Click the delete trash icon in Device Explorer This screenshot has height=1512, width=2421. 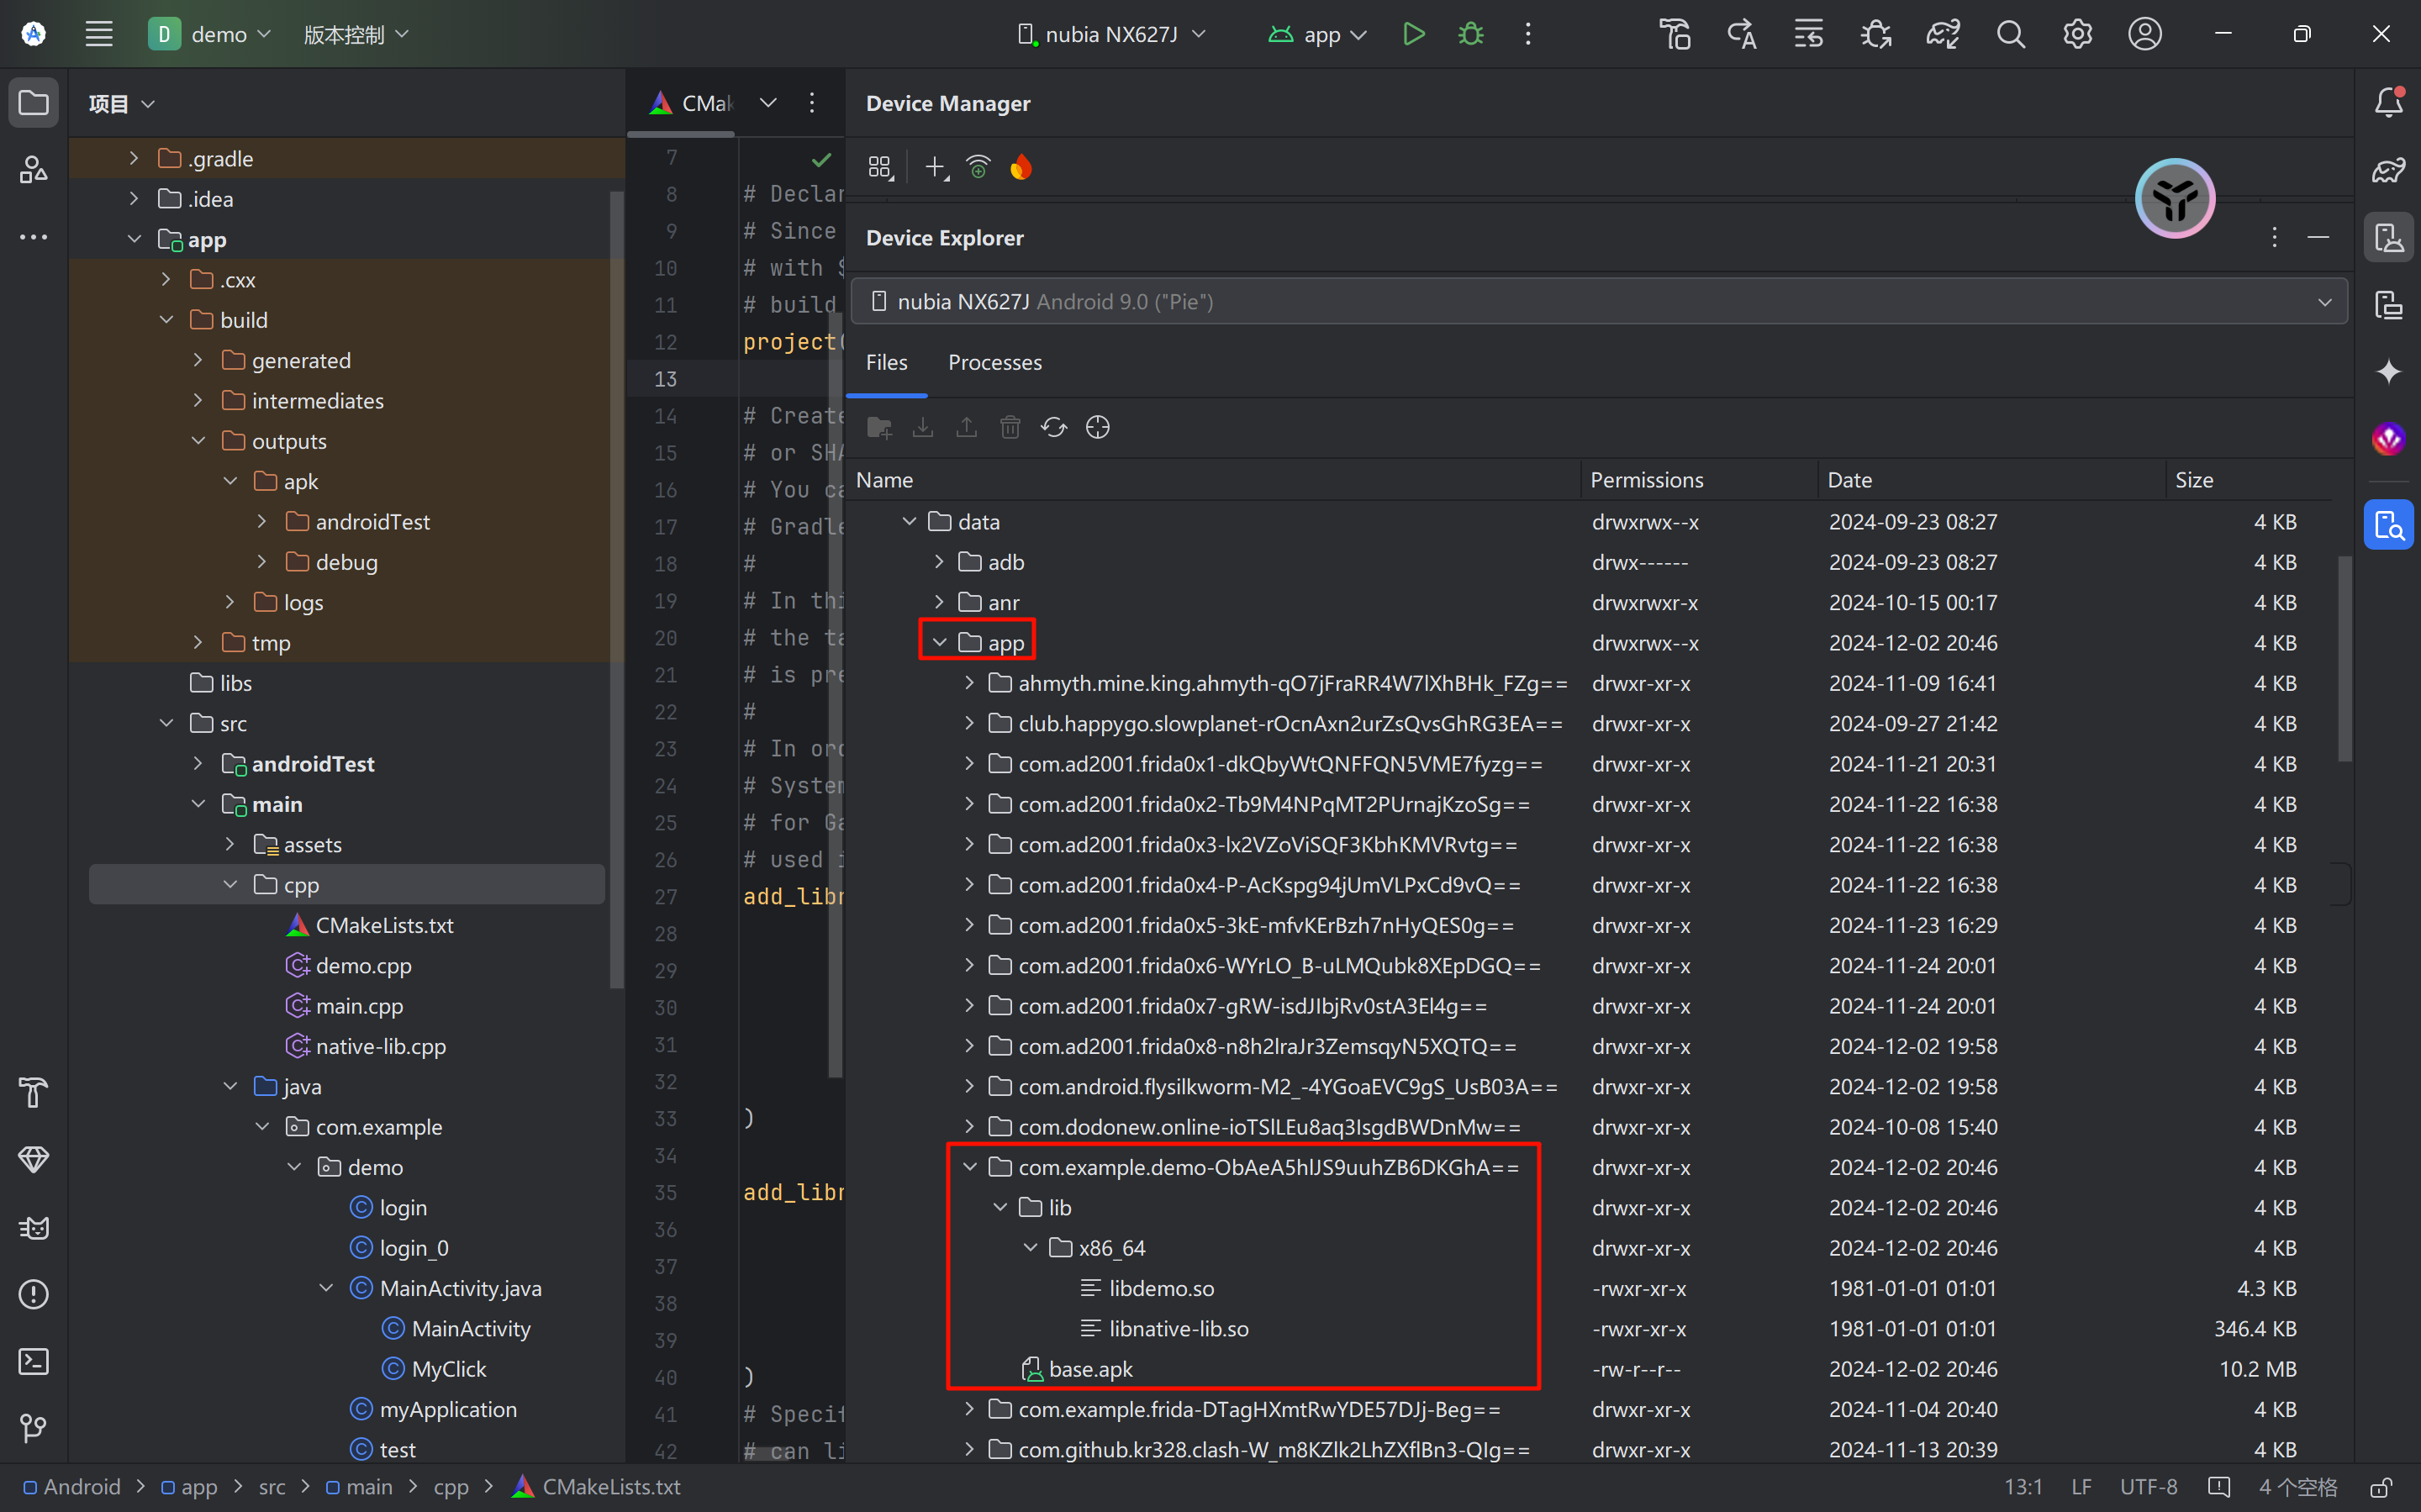click(1010, 428)
